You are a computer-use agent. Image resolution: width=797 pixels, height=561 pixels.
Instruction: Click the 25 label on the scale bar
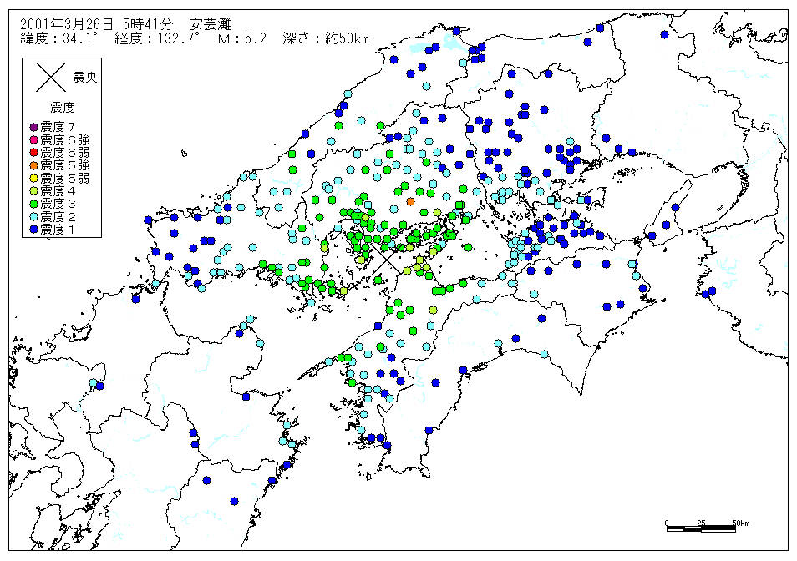pyautogui.click(x=701, y=523)
